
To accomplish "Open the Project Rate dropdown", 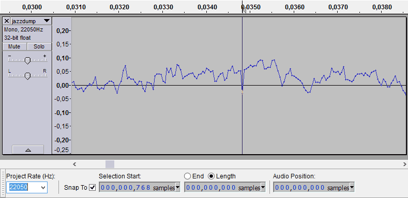I will 43,187.
